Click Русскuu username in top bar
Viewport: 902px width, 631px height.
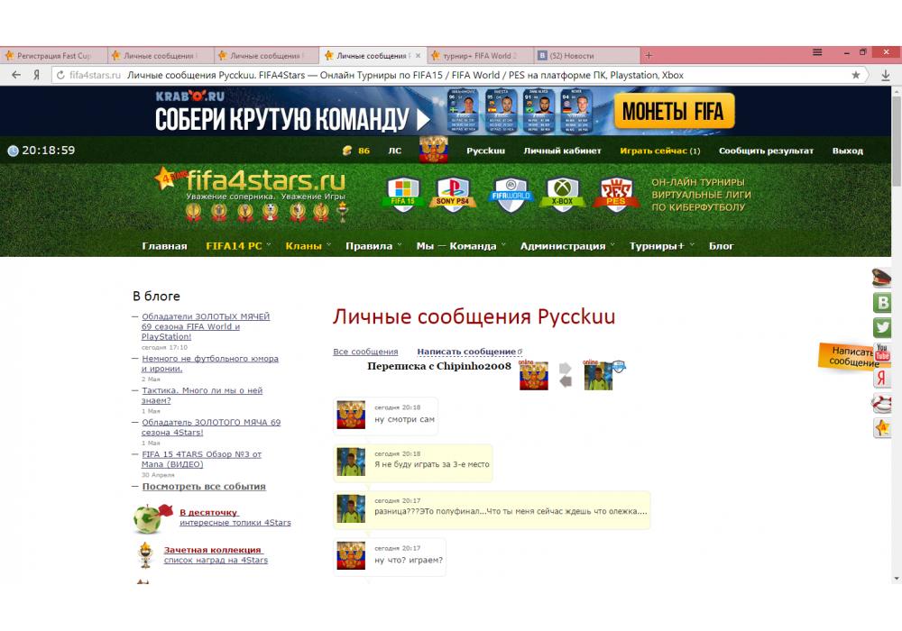tap(485, 151)
